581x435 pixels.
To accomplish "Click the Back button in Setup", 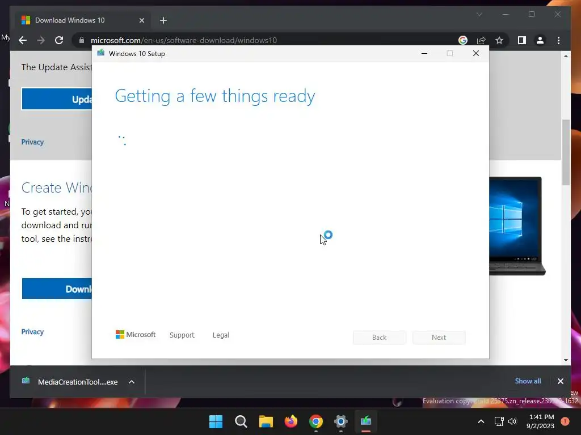I will [x=380, y=338].
